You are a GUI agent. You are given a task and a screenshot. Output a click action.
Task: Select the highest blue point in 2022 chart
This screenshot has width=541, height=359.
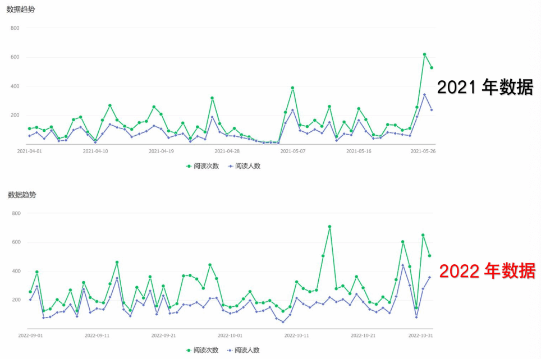click(x=402, y=265)
